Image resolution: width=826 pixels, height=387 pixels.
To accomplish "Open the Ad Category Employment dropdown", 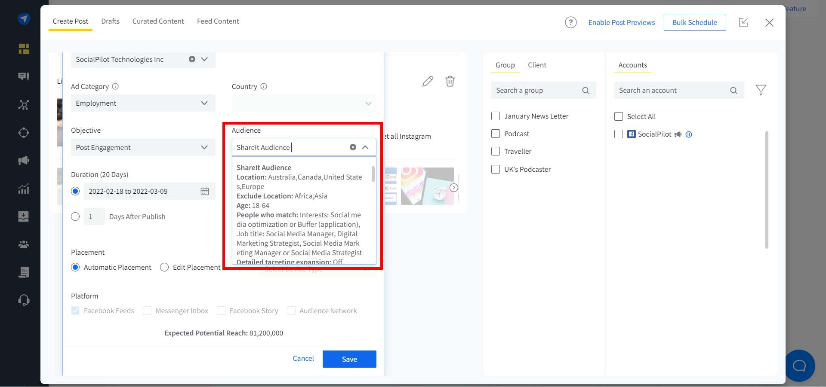I will (x=143, y=103).
